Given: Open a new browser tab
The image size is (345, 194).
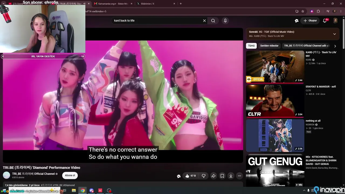Looking at the screenshot, I should (181, 4).
